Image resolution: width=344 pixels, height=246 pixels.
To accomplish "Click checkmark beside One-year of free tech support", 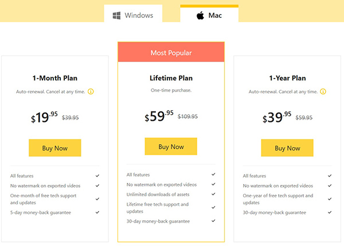I will (x=330, y=199).
